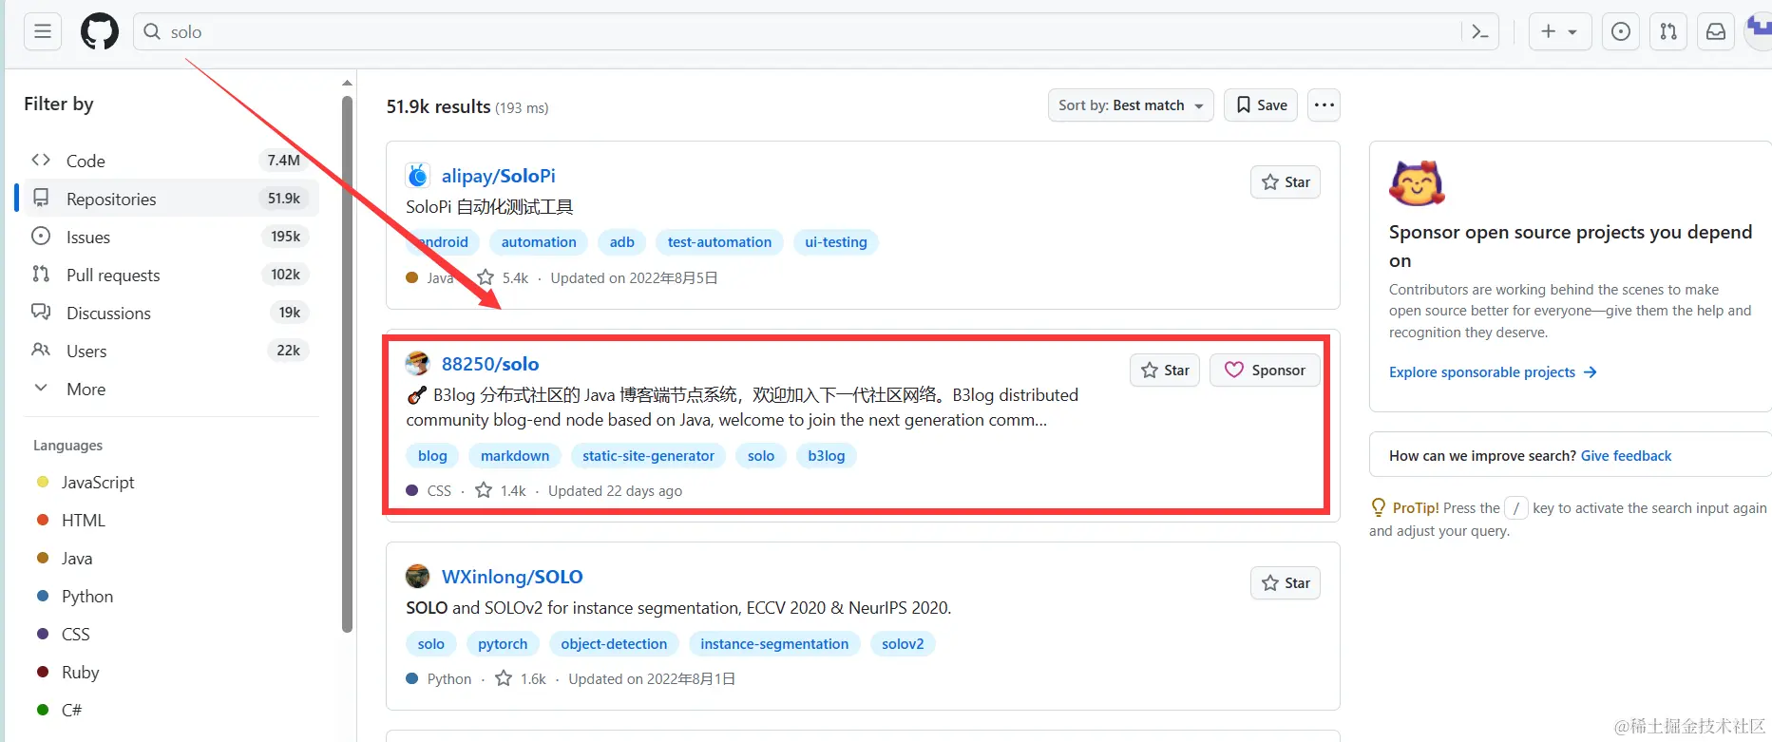The height and width of the screenshot is (742, 1772).
Task: Select the solov2 topic tag
Action: [x=903, y=644]
